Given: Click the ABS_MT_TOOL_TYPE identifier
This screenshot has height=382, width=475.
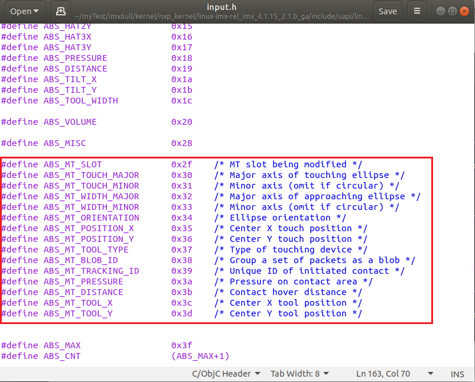Looking at the screenshot, I should 86,250.
